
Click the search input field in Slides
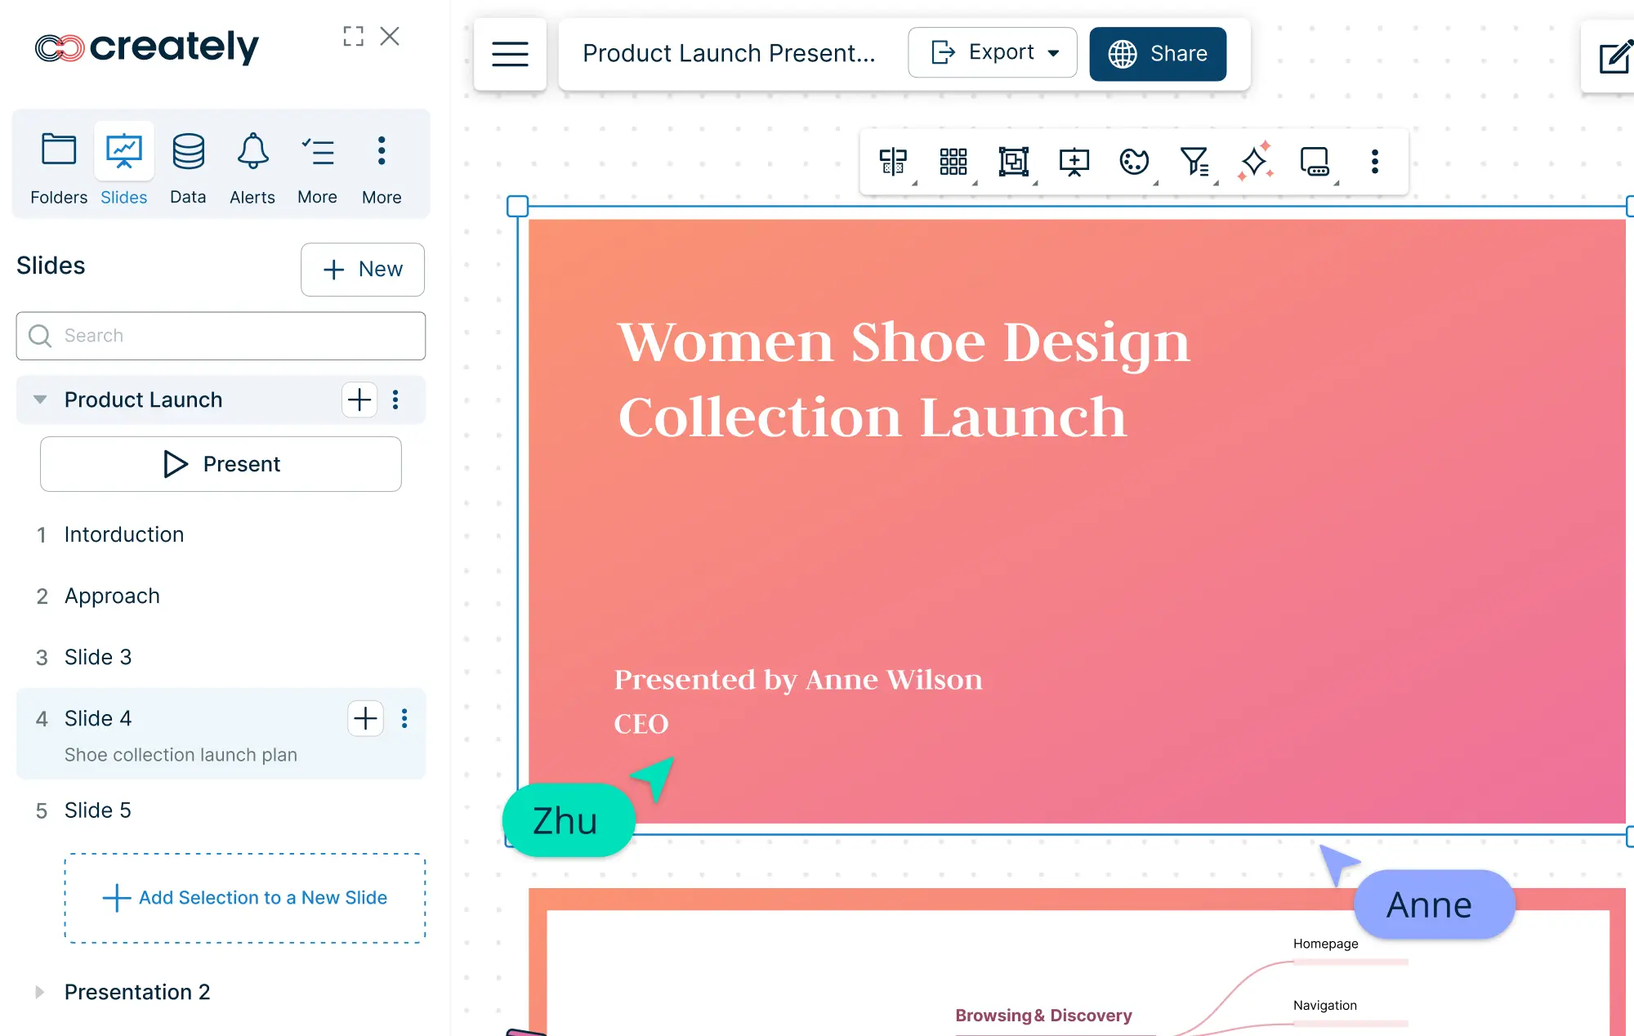click(x=221, y=336)
